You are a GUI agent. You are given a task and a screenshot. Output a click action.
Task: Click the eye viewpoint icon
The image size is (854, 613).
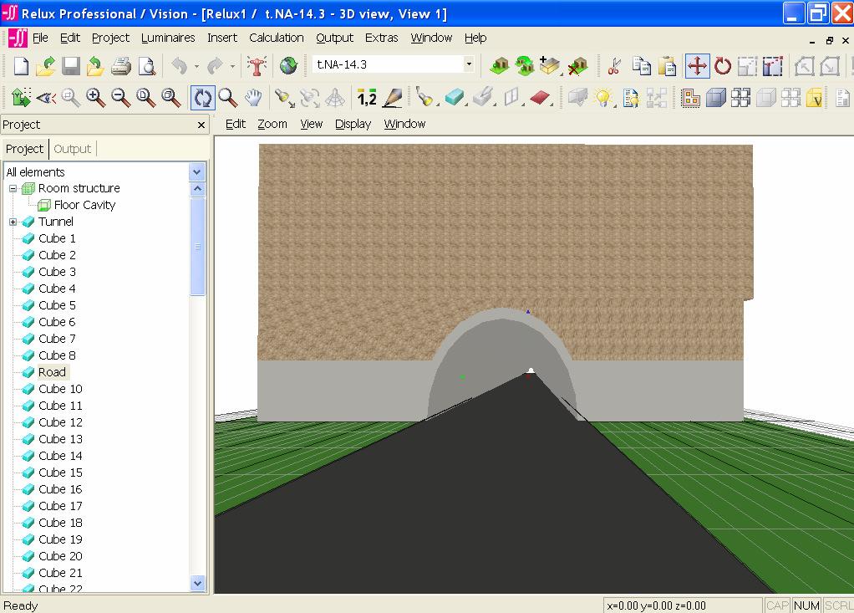tap(46, 98)
